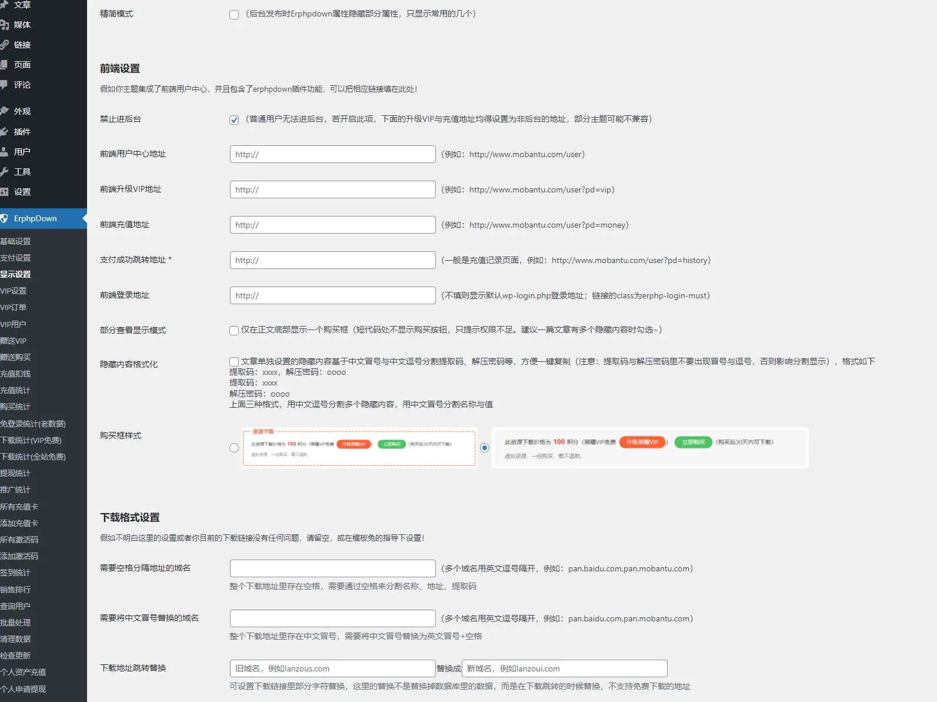937x702 pixels.
Task: Select the dashed-border 购买框样式 radio button
Action: pyautogui.click(x=234, y=448)
